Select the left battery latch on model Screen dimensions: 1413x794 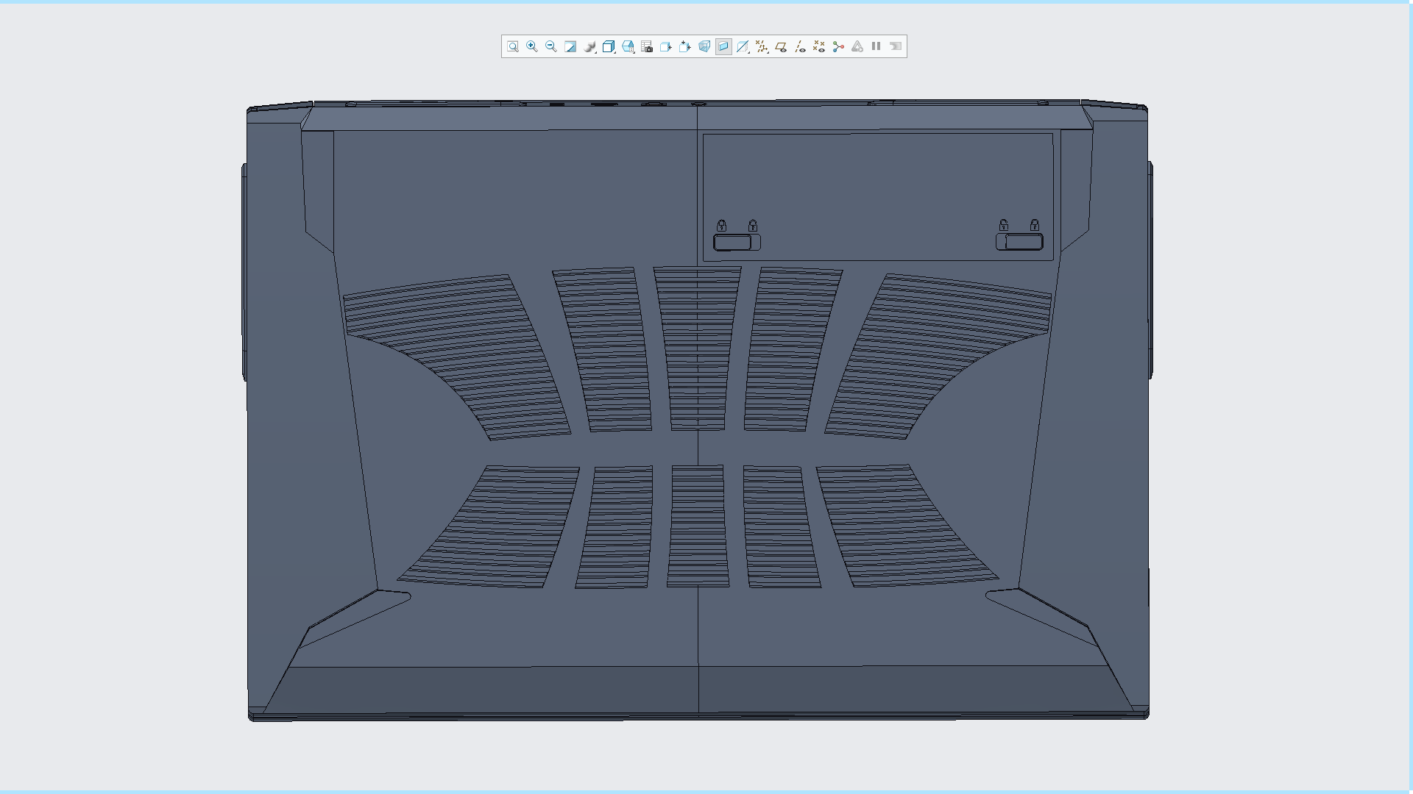(x=733, y=242)
